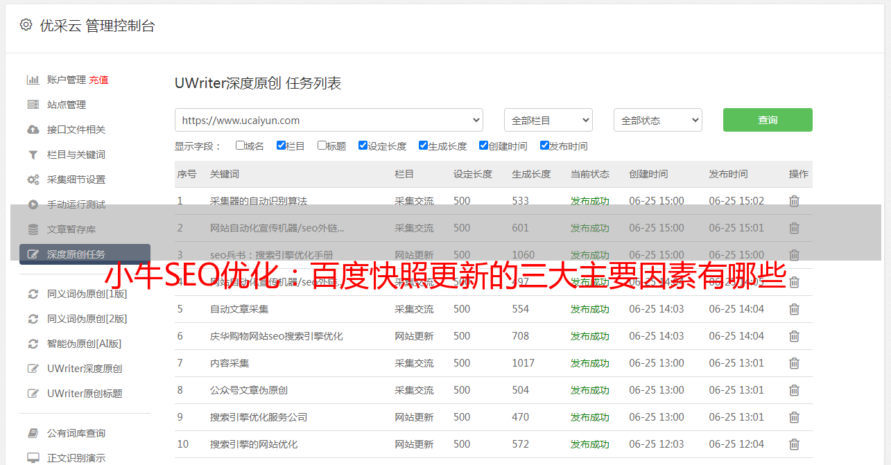This screenshot has width=891, height=465.
Task: Click the refresh icon for 同义词伪原创[1版]
Action: [33, 294]
